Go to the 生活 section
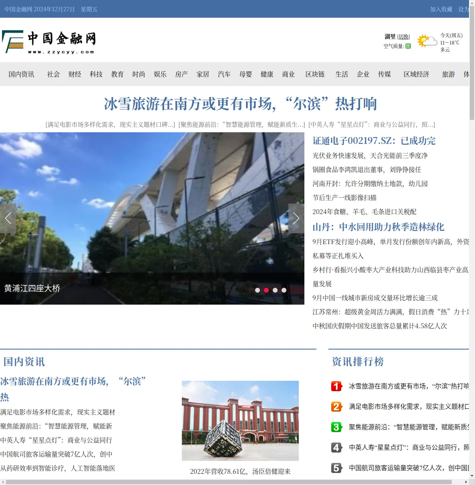The height and width of the screenshot is (485, 475). 342,74
